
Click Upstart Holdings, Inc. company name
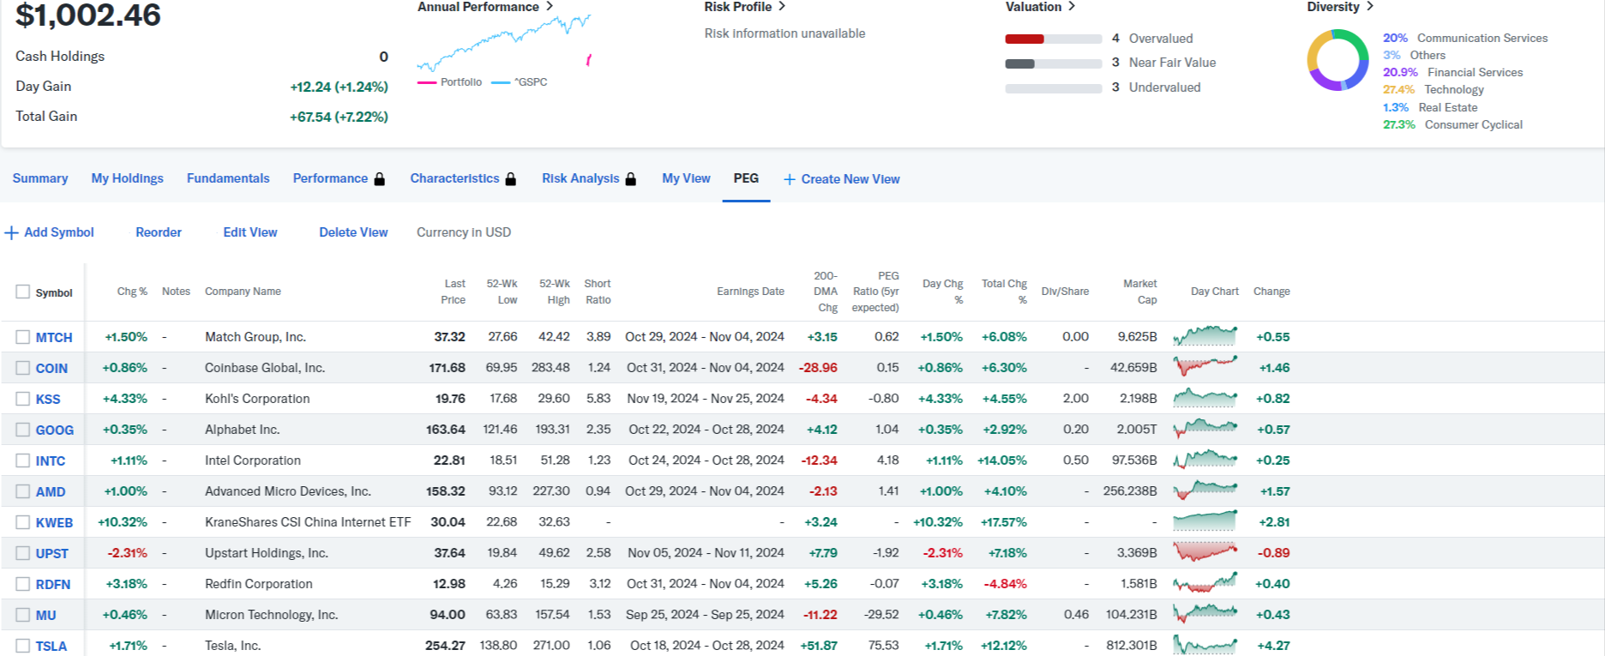coord(267,553)
